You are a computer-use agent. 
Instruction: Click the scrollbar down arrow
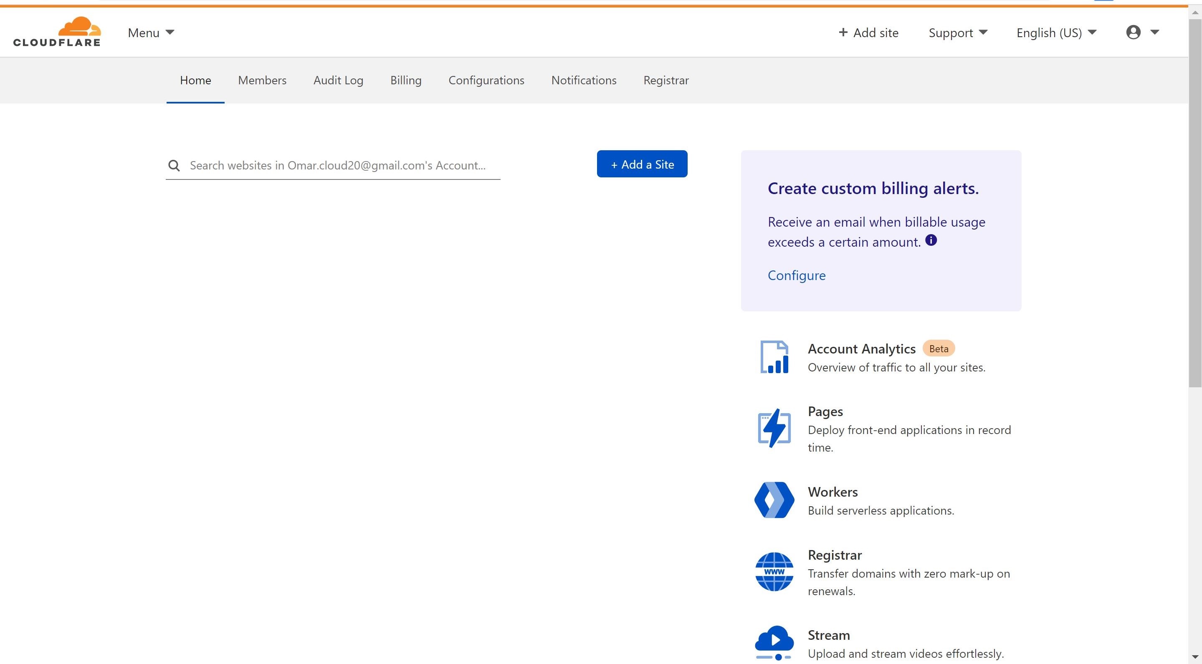[x=1195, y=657]
